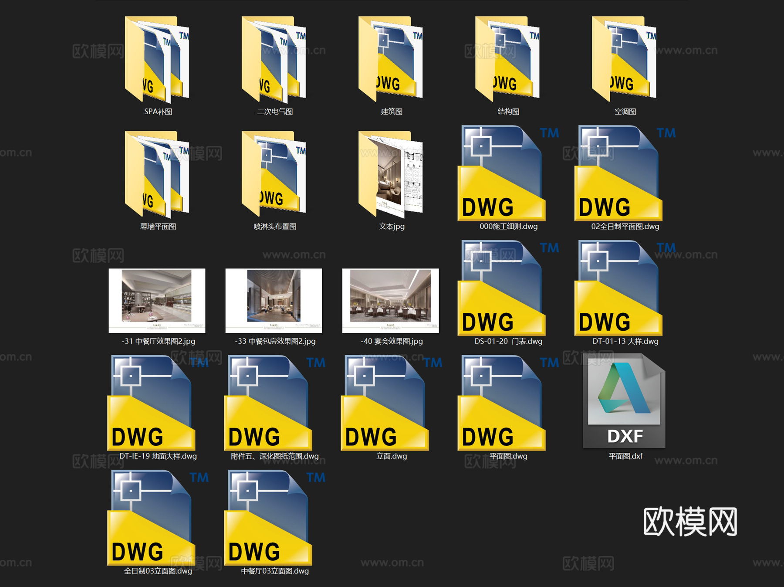Select the name label "文本jpg"

(392, 227)
